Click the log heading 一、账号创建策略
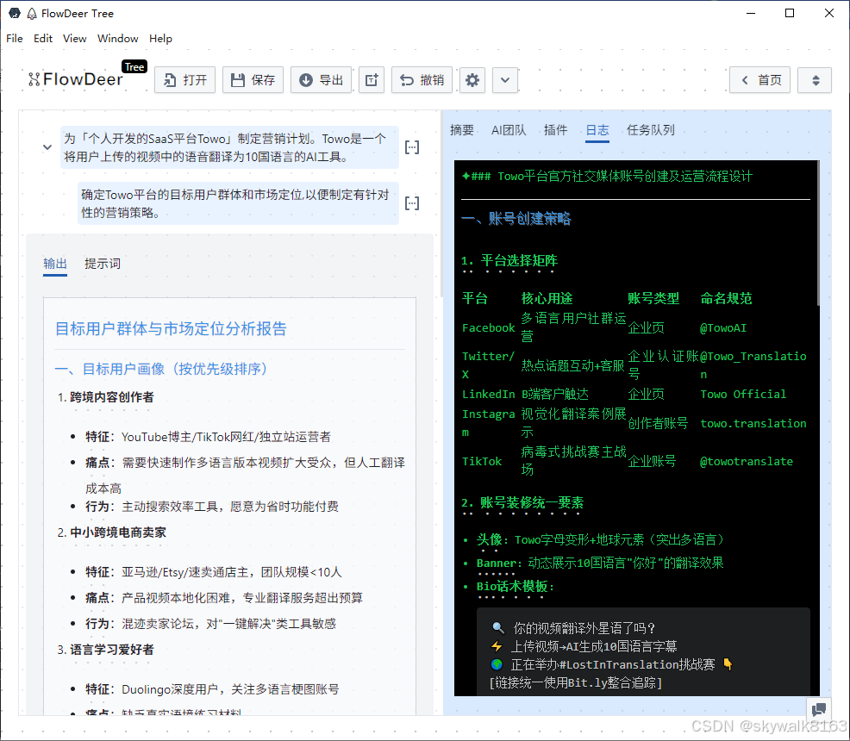This screenshot has height=741, width=850. [x=516, y=219]
